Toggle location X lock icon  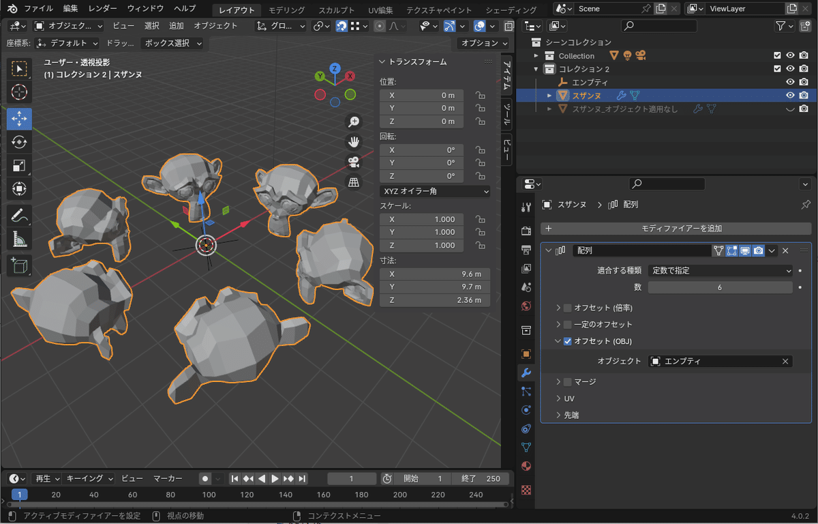click(481, 96)
